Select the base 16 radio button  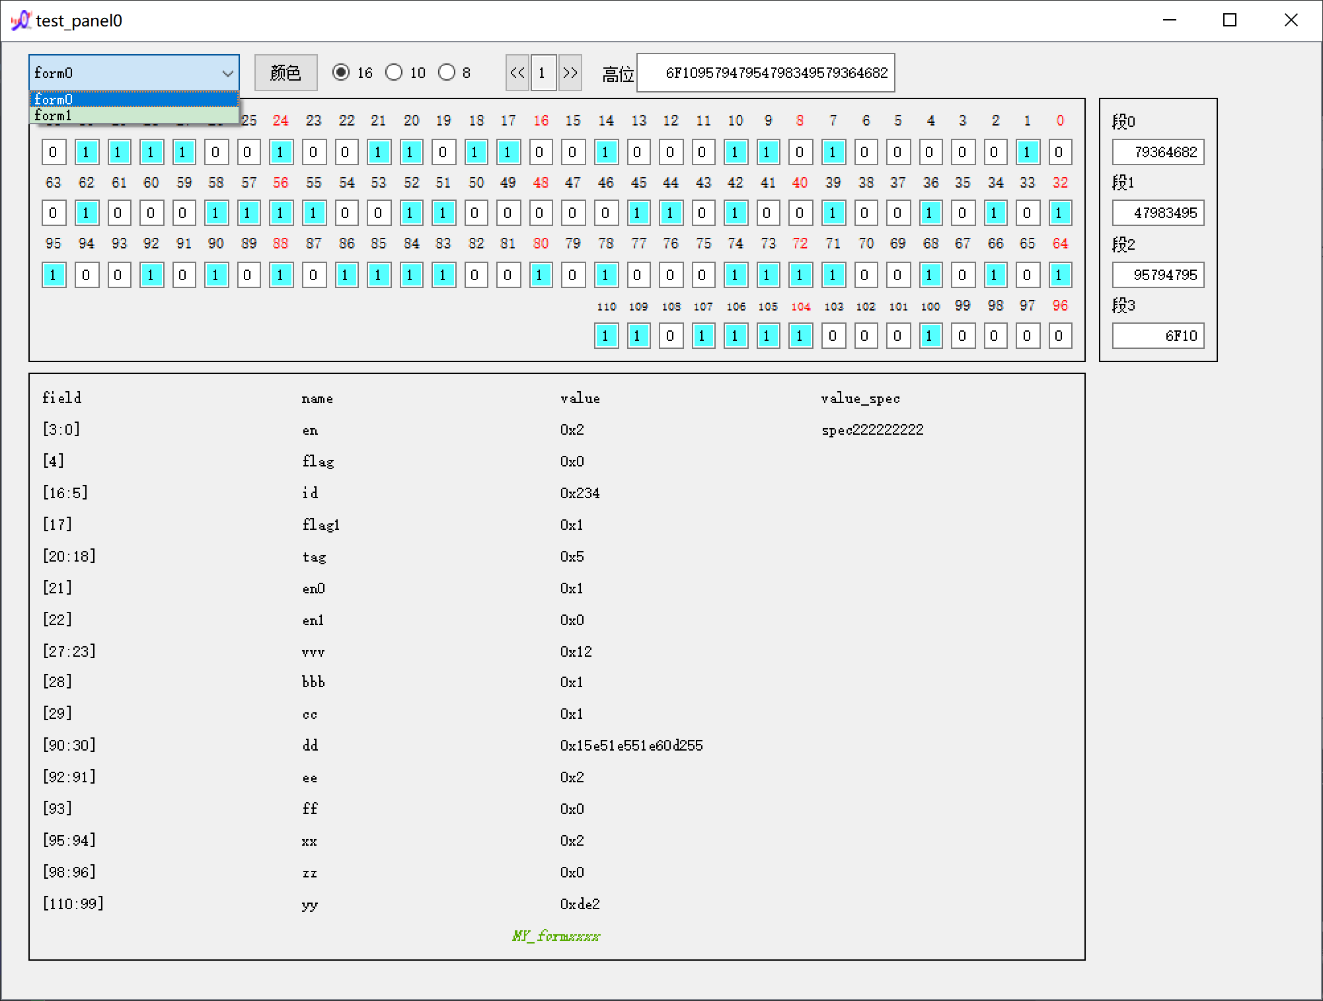341,73
